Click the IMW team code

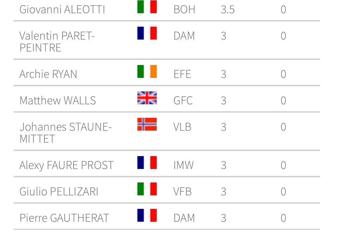coord(183,165)
